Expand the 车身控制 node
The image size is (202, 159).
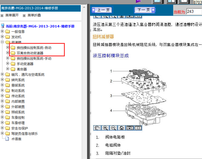point(2,117)
